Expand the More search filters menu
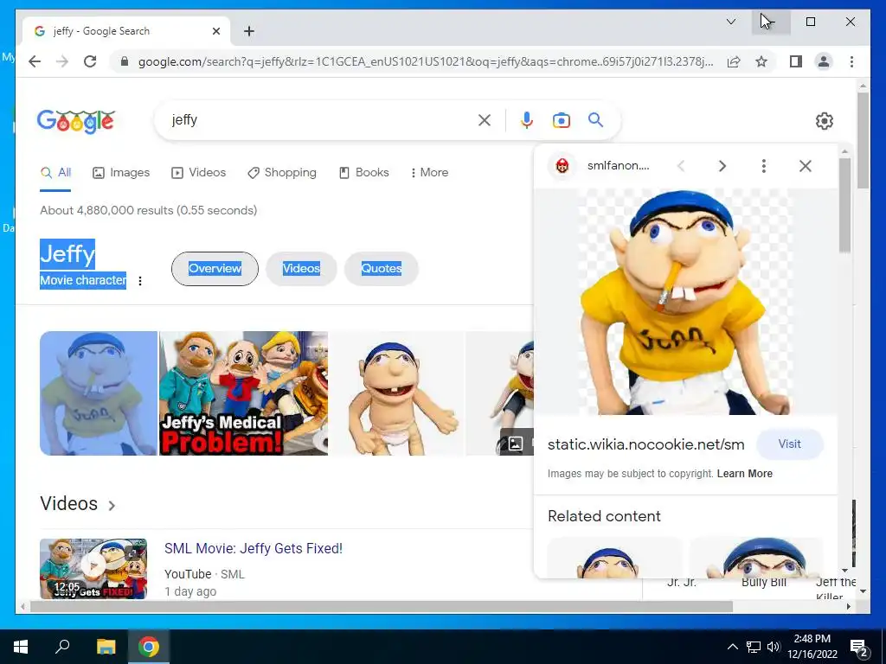Image resolution: width=886 pixels, height=664 pixels. point(429,173)
